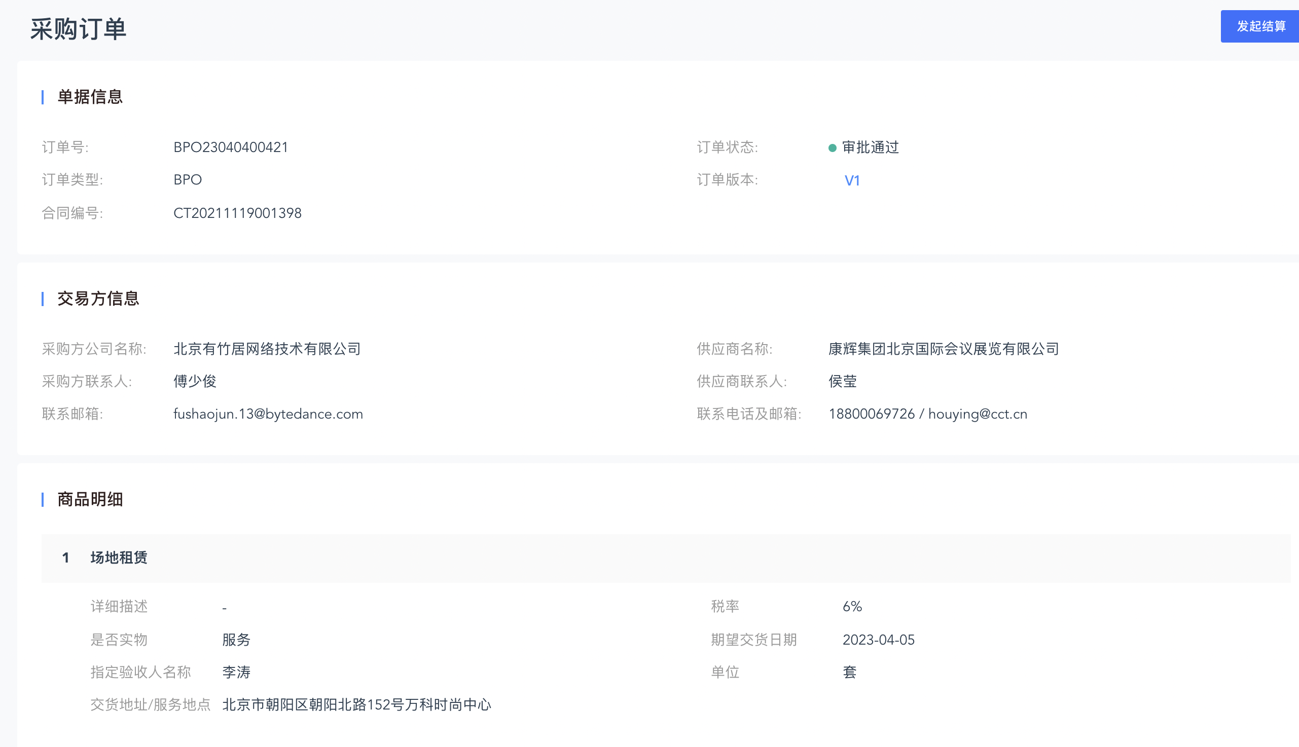The height and width of the screenshot is (747, 1299).
Task: Select order number BPO23040400421
Action: [230, 147]
